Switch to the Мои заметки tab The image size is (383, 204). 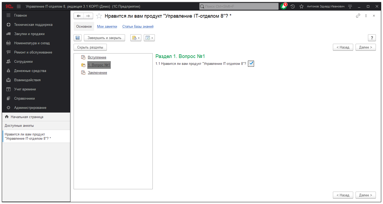(x=107, y=27)
